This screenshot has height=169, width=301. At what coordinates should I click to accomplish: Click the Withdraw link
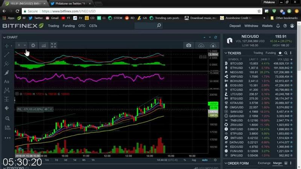(x=251, y=26)
